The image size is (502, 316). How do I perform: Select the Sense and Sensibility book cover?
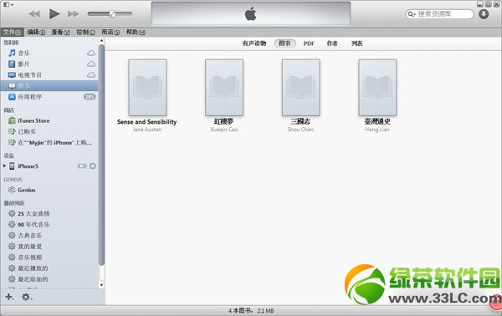147,87
